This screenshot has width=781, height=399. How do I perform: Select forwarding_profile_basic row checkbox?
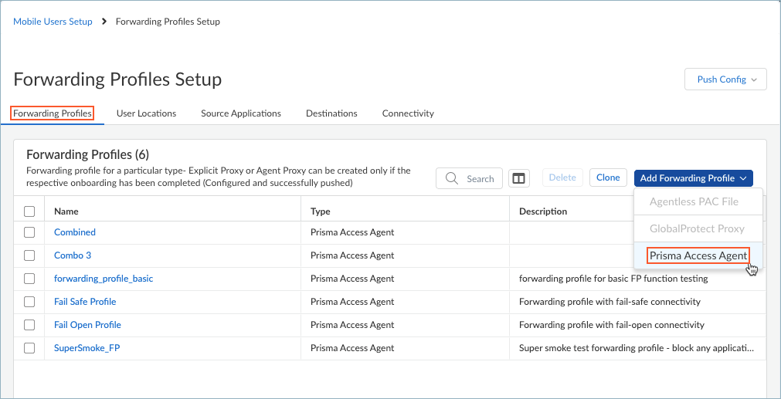29,279
